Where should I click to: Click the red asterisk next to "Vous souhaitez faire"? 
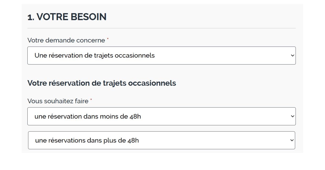(x=91, y=99)
